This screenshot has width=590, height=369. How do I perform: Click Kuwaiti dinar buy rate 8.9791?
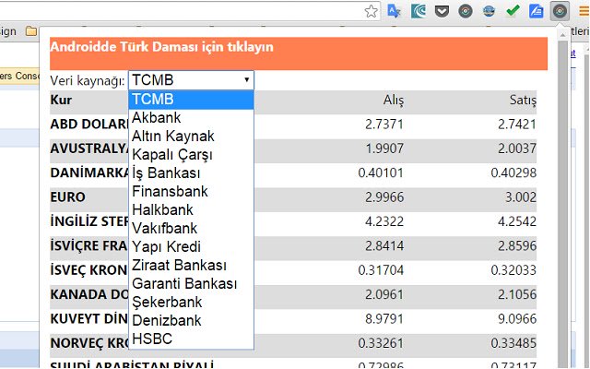click(384, 319)
